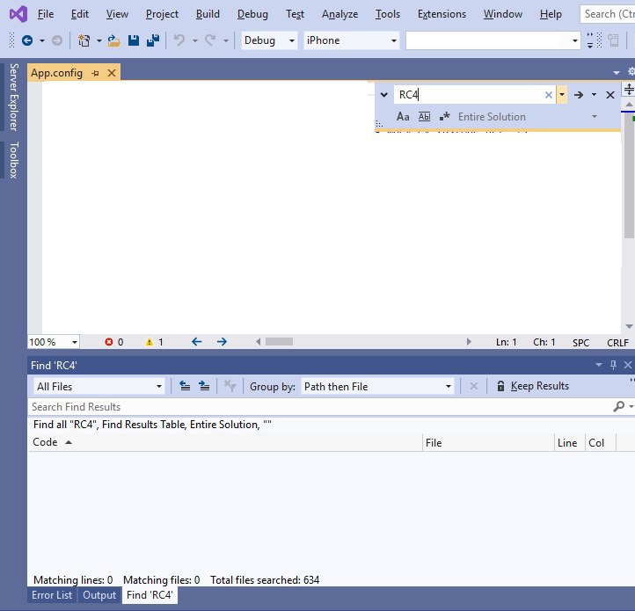Open the iPhone platform dropdown
This screenshot has width=635, height=611.
(352, 40)
